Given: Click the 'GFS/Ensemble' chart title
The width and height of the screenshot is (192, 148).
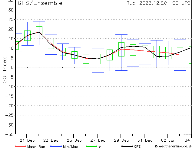Looking at the screenshot, I should pyautogui.click(x=40, y=3).
